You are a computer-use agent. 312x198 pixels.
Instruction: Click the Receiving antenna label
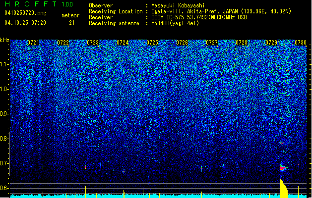114,23
